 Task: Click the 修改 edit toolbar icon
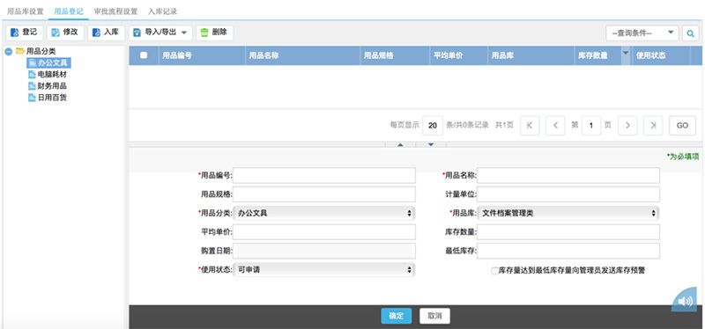56,33
